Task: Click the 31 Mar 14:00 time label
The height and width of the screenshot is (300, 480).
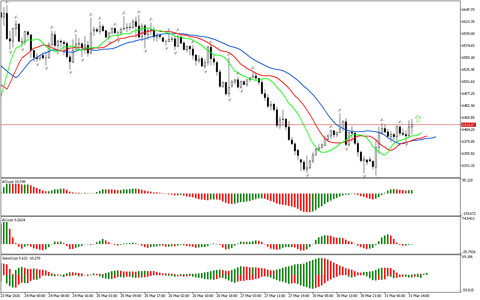Action: point(418,295)
